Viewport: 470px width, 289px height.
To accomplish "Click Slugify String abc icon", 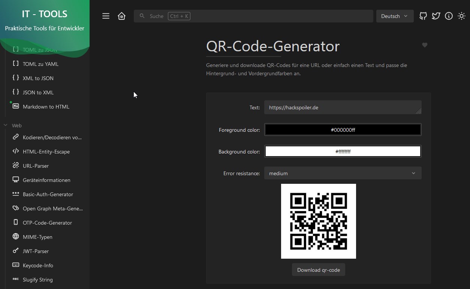I will (16, 279).
